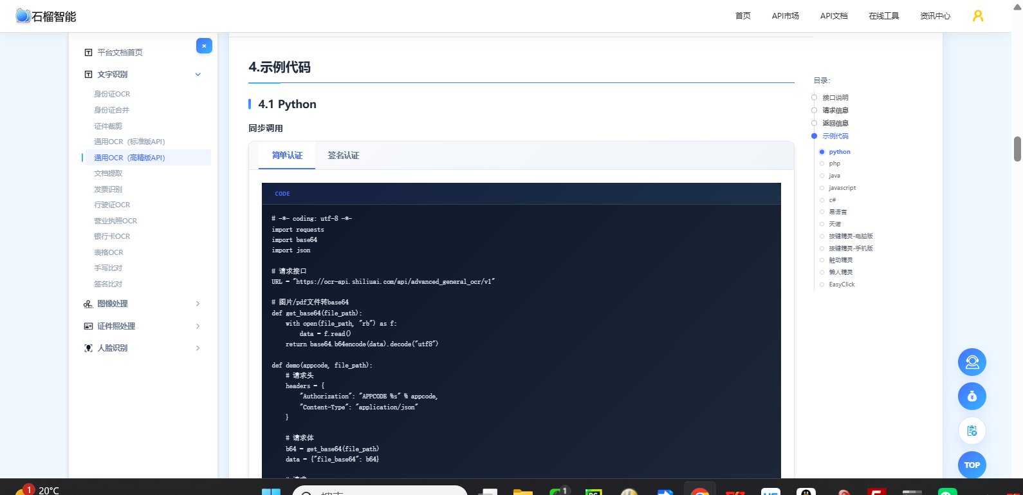Click the page vertical scrollbar thumb
The image size is (1023, 495).
[x=1017, y=149]
